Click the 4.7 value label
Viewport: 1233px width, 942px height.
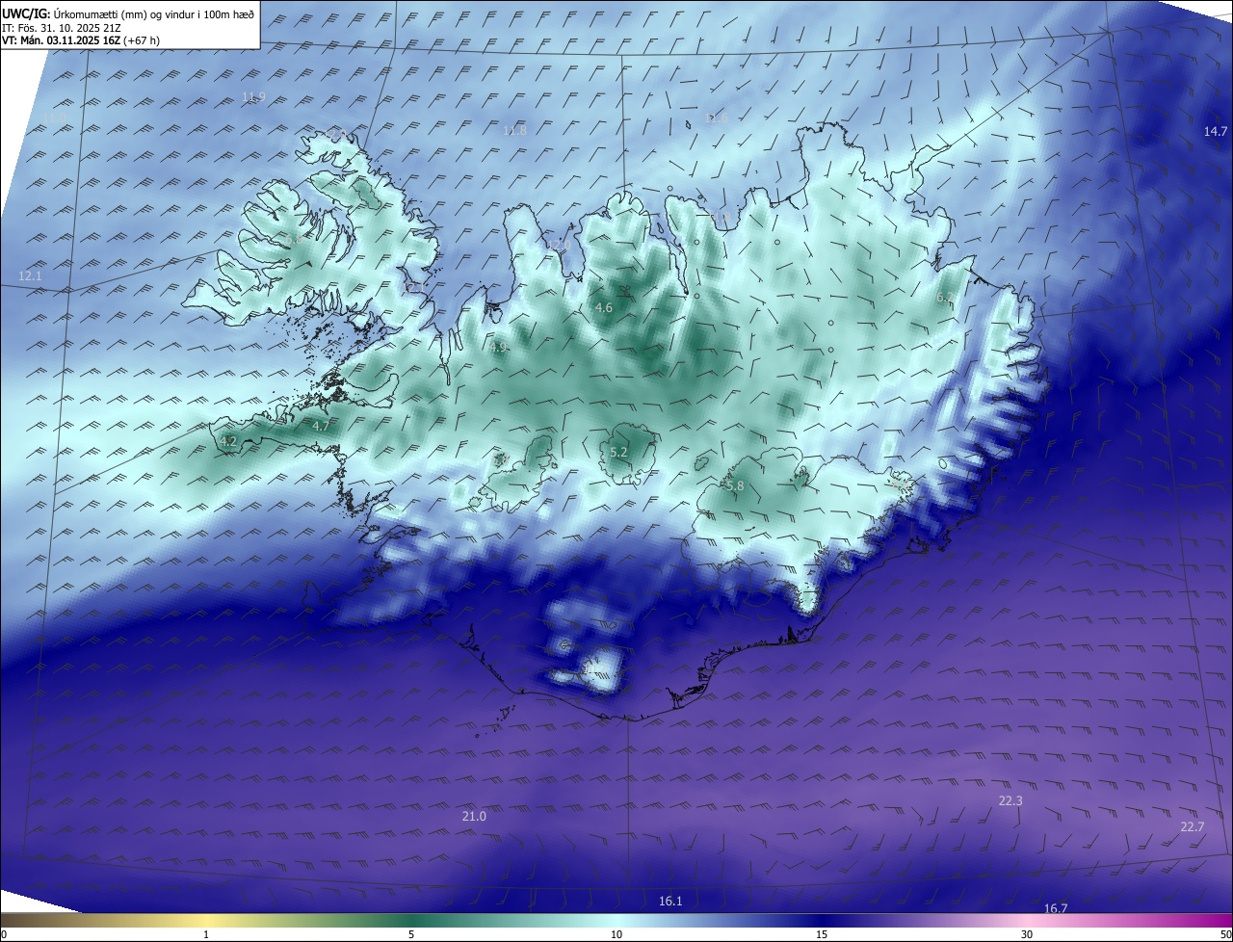pyautogui.click(x=321, y=426)
